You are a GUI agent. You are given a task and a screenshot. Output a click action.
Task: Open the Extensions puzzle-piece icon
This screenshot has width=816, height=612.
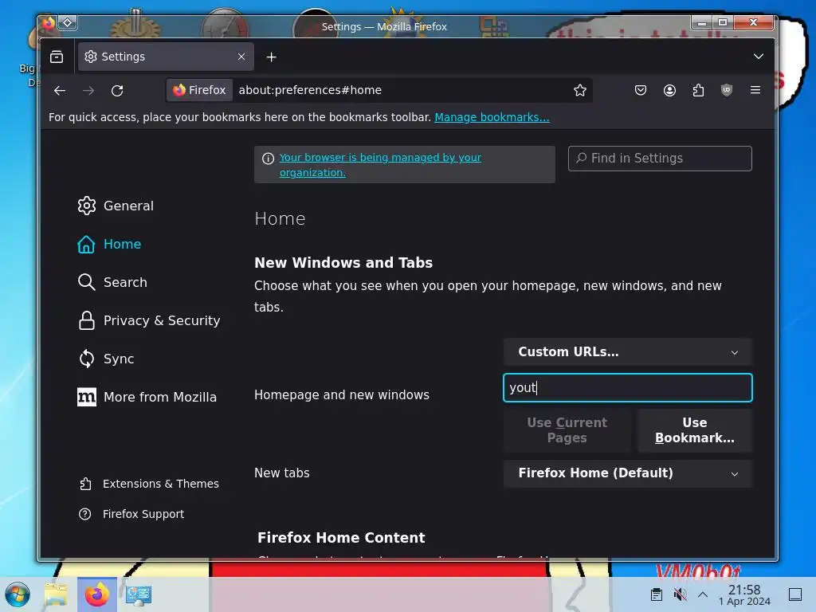point(698,90)
